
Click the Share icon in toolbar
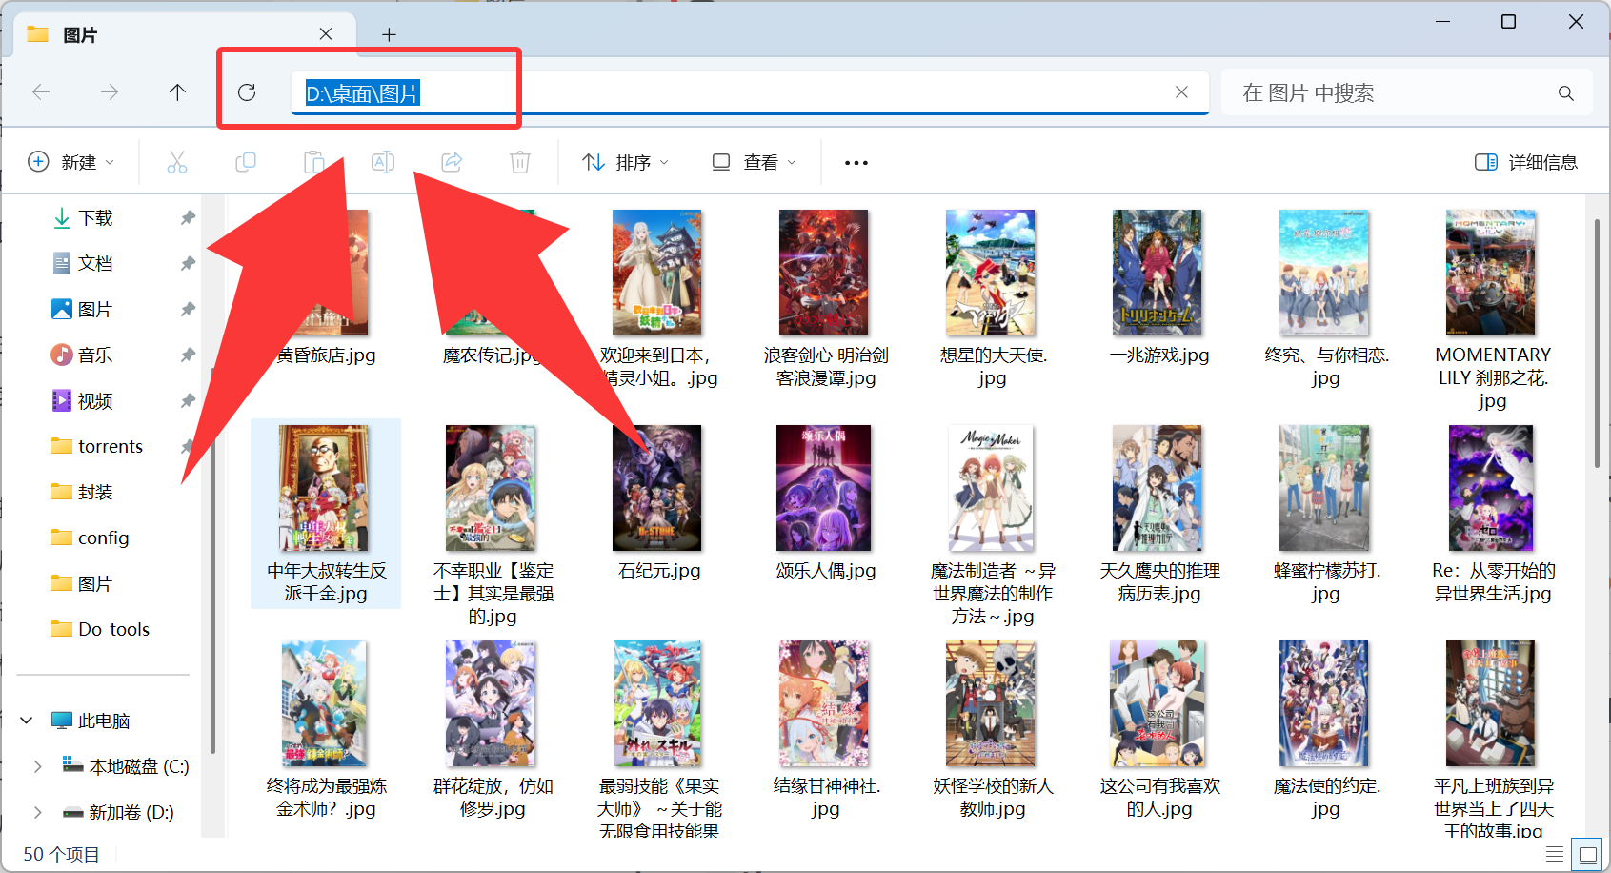[x=452, y=163]
